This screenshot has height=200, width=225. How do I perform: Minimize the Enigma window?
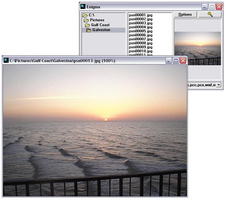pyautogui.click(x=204, y=7)
